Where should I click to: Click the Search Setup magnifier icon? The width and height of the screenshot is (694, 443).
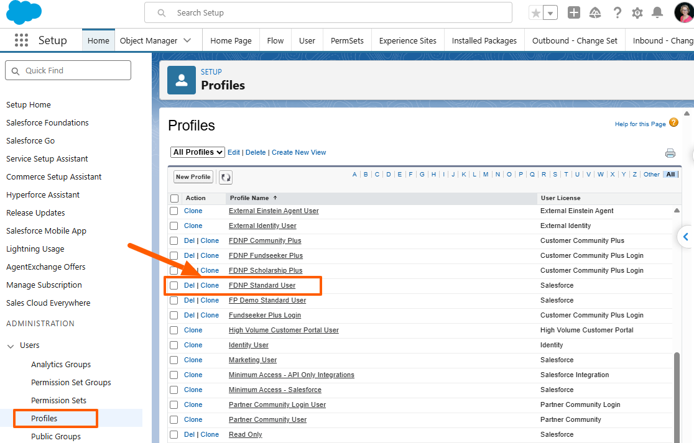[x=162, y=13]
